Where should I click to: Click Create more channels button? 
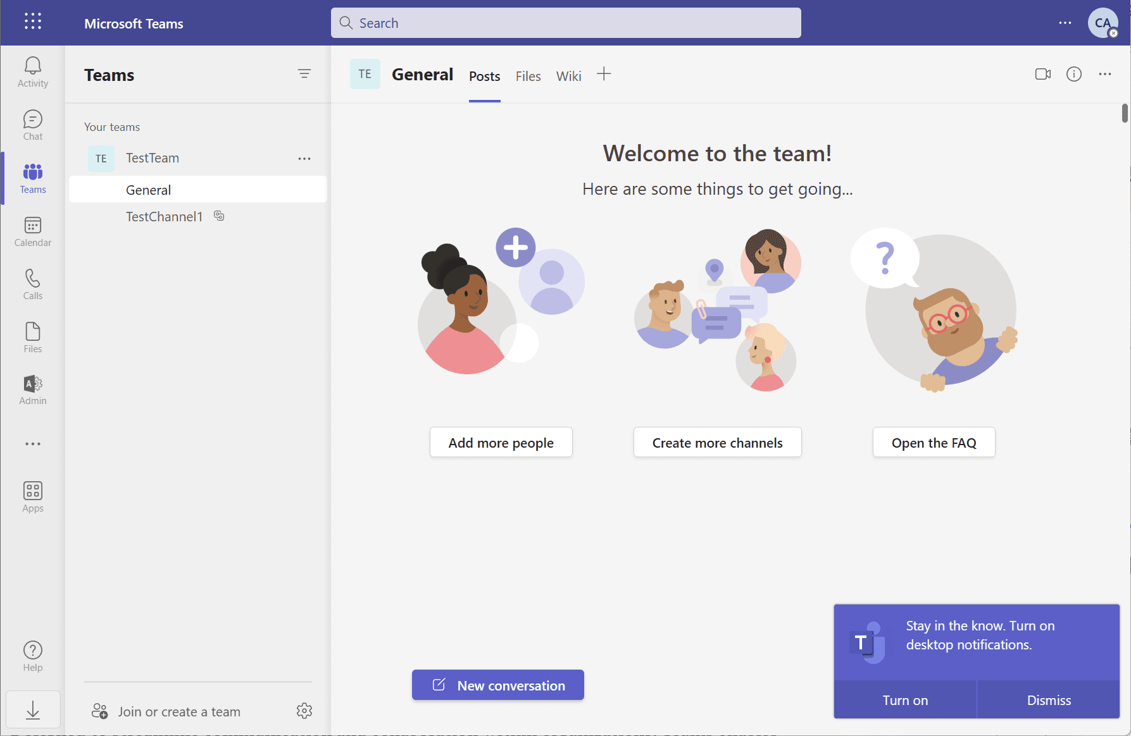[x=718, y=443]
